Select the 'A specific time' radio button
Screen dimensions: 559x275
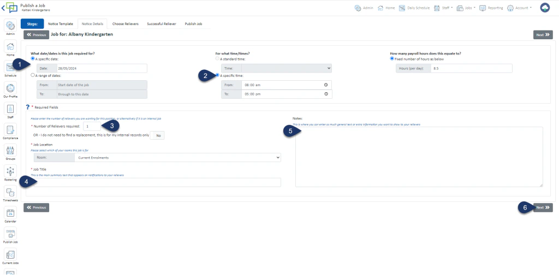(x=217, y=75)
